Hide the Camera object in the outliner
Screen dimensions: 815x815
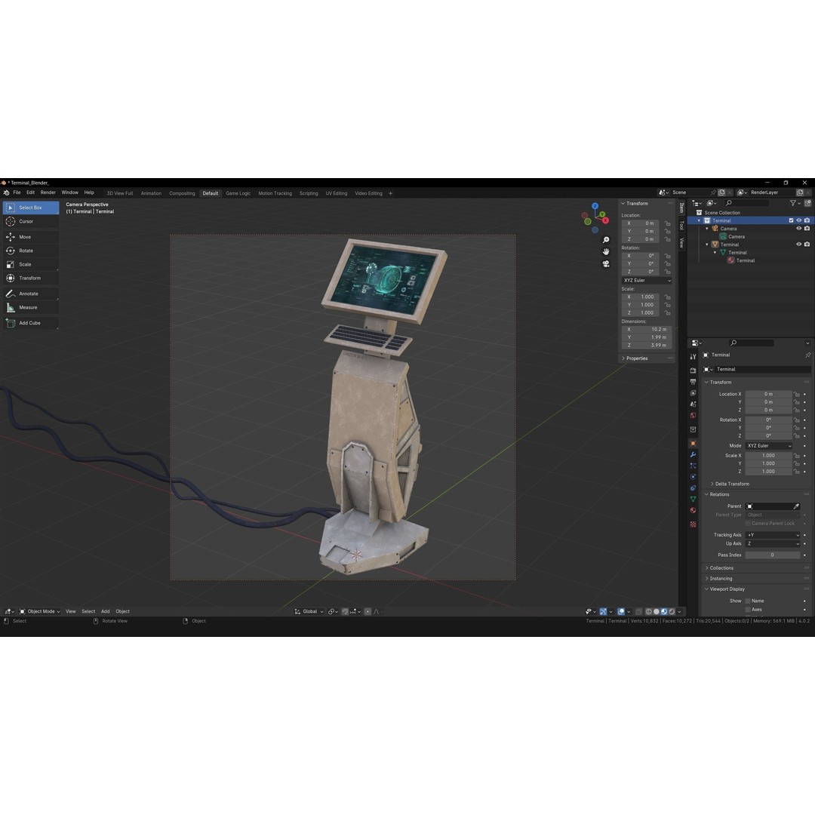[x=798, y=228]
